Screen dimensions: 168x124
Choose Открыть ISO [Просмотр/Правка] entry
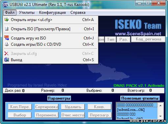coord(50,29)
